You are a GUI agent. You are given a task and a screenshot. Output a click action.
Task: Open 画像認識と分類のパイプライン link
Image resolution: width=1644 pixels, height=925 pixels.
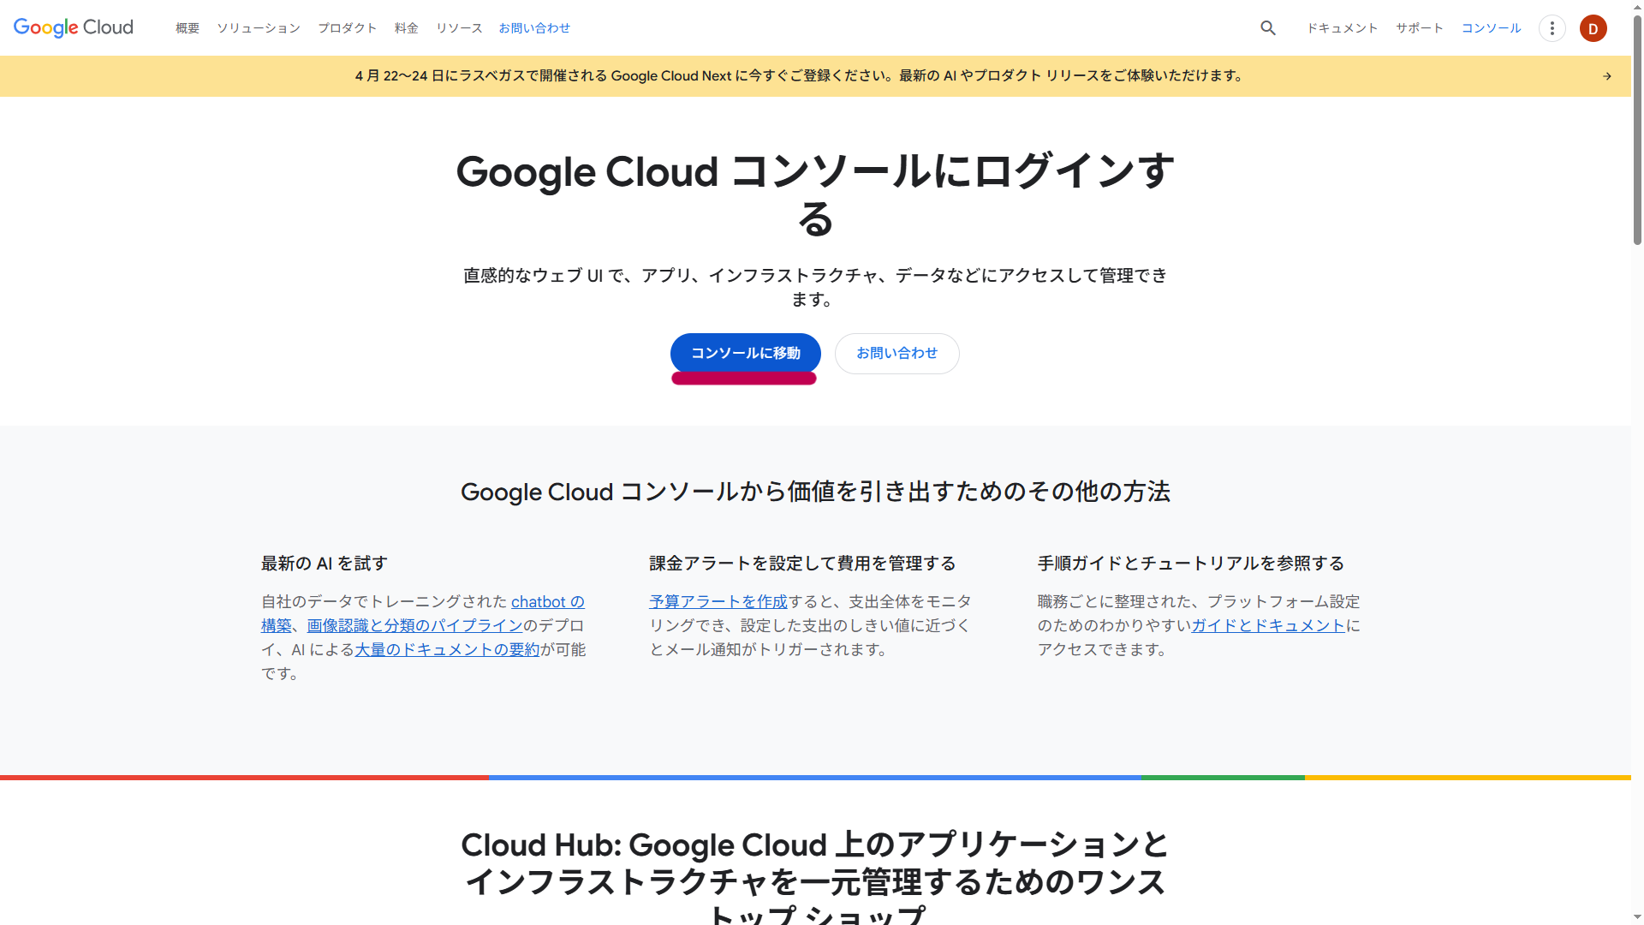click(x=414, y=626)
